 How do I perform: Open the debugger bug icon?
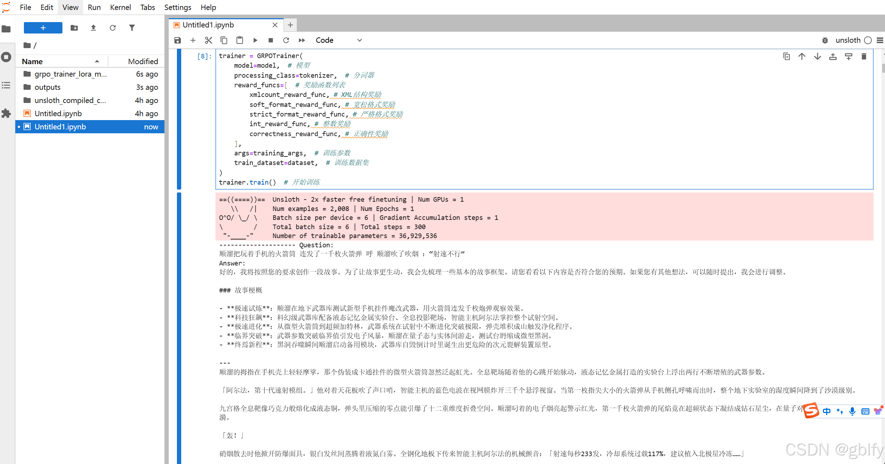pyautogui.click(x=825, y=40)
